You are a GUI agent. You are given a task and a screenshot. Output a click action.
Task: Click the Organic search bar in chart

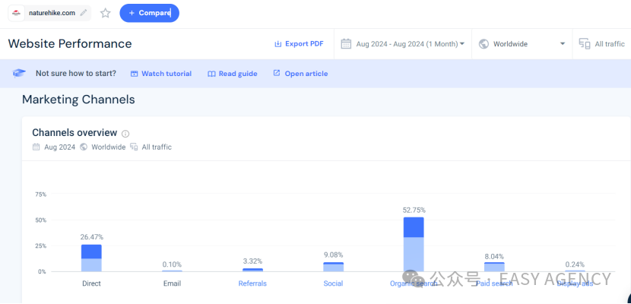[414, 245]
